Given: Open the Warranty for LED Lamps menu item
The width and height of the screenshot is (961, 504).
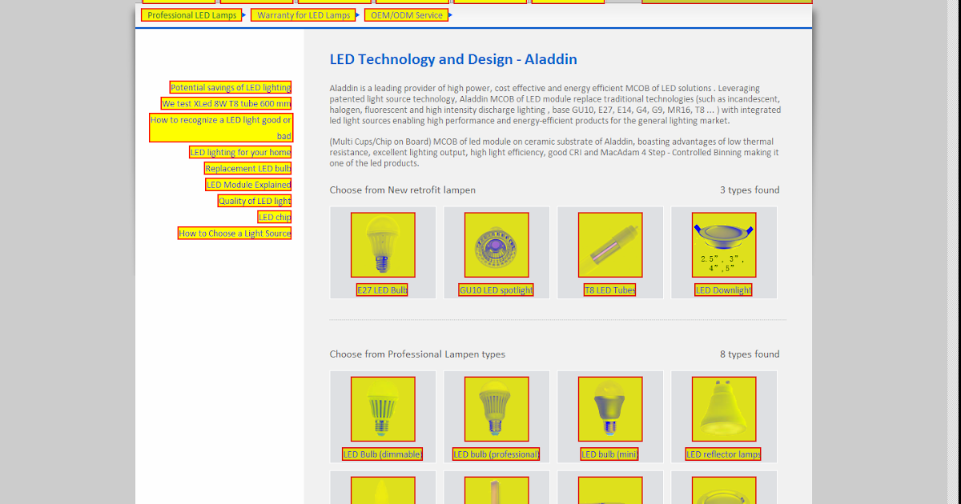Looking at the screenshot, I should click(304, 15).
